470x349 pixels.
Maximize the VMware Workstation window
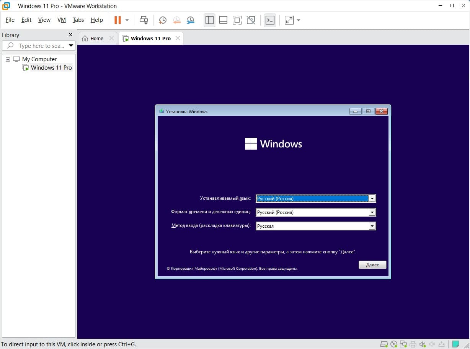pyautogui.click(x=452, y=6)
